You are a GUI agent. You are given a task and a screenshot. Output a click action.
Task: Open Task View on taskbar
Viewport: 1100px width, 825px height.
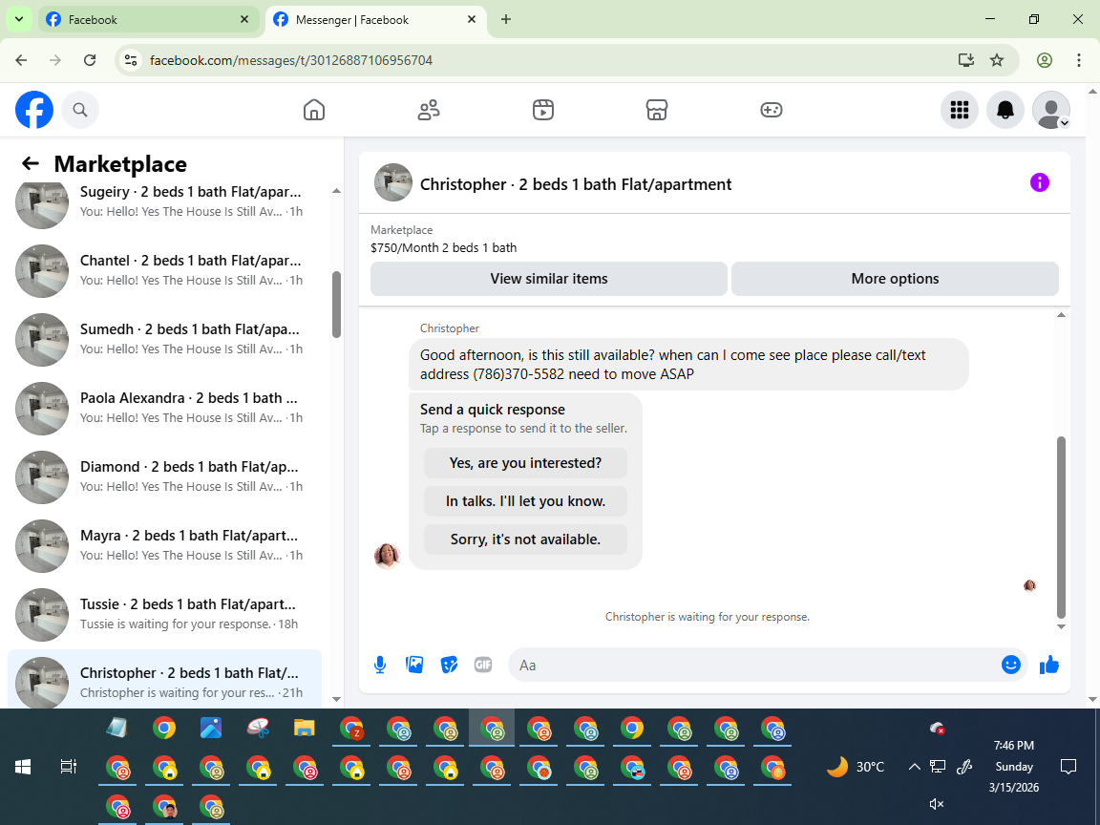pyautogui.click(x=69, y=767)
